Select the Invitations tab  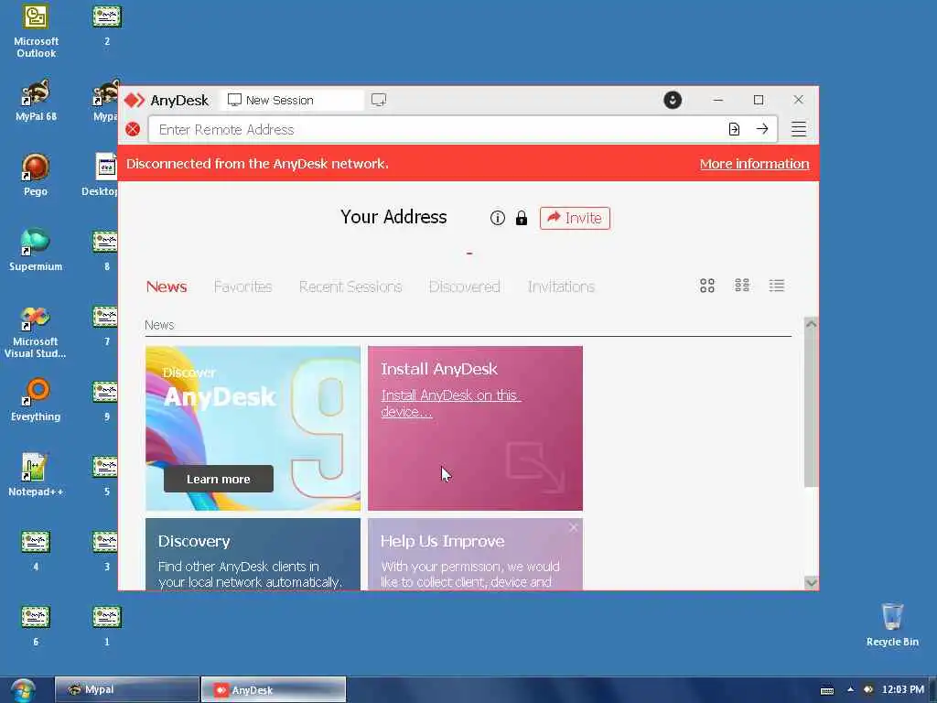561,287
